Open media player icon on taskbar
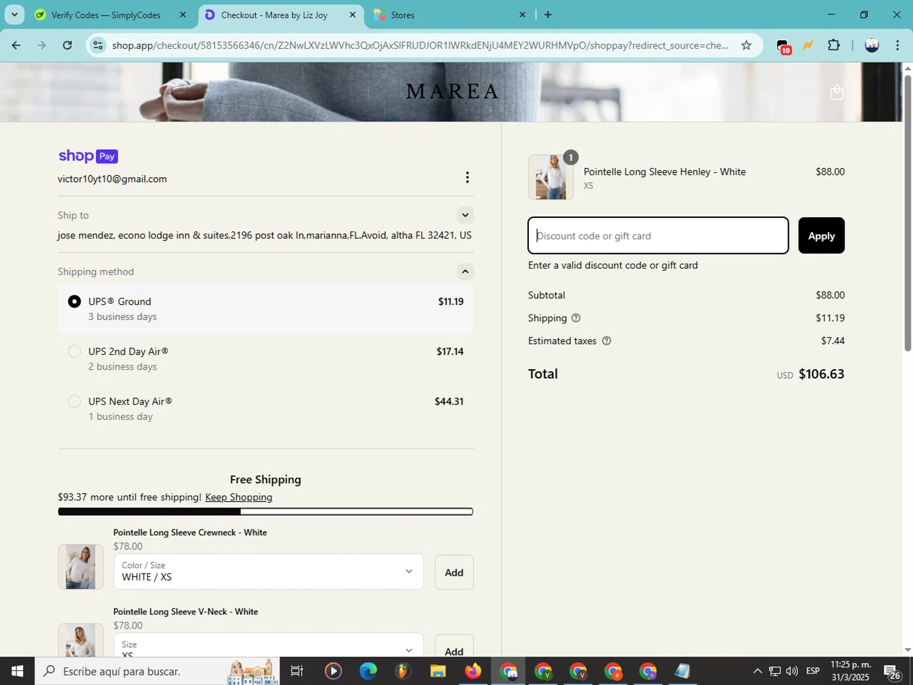Screen dimensions: 913x685 333,671
